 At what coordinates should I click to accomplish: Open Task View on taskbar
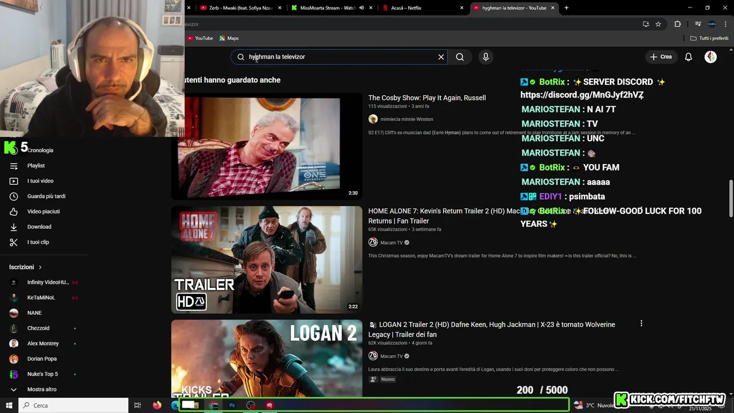click(138, 406)
